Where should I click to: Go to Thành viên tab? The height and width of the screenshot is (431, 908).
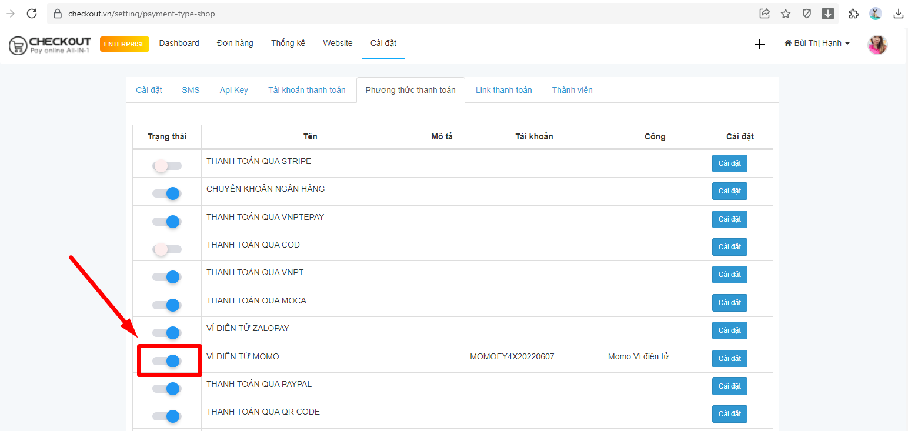pos(572,90)
